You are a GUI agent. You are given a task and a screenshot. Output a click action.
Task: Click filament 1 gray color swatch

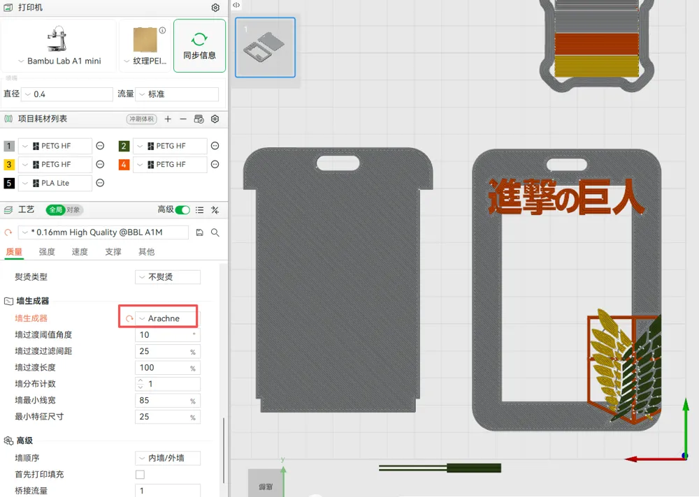(x=9, y=146)
